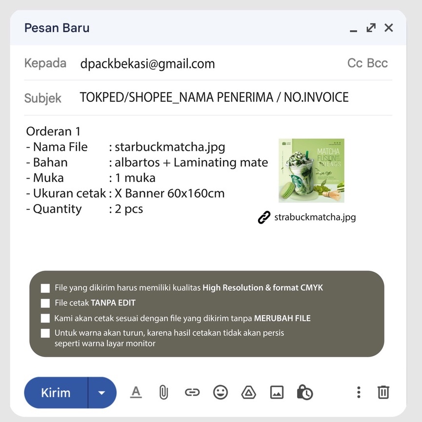Click Bahan value albartos + Laminating mate

pos(191,162)
